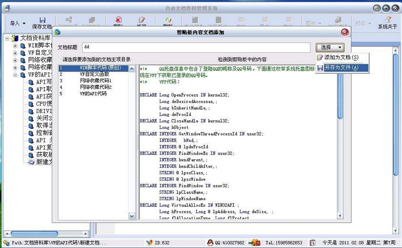
Task: Select the API取 tree item
Action: (44, 89)
